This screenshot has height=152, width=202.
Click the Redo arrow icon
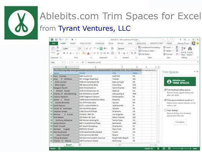click(x=66, y=40)
